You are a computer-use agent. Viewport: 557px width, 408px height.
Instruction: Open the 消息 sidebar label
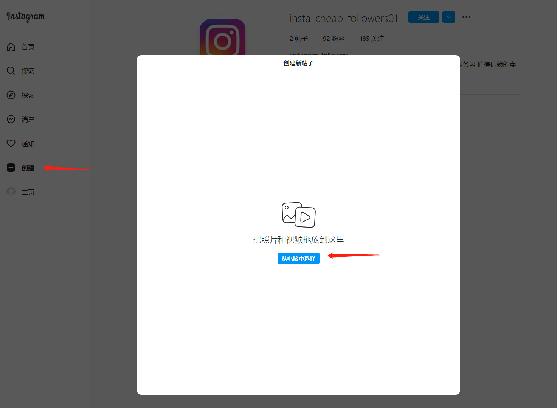[28, 119]
